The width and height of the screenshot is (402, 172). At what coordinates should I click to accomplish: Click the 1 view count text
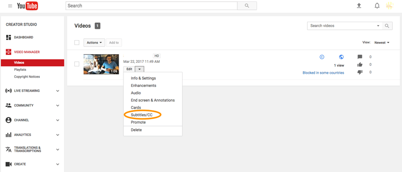[x=339, y=65]
